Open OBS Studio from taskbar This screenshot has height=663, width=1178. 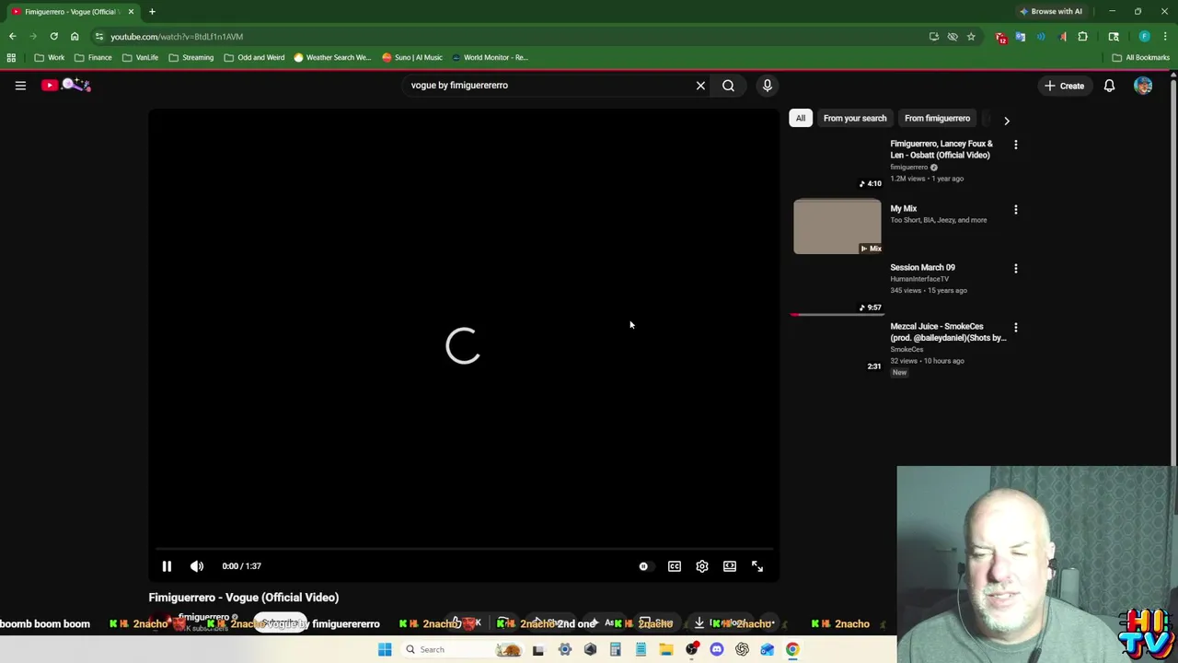(x=691, y=649)
